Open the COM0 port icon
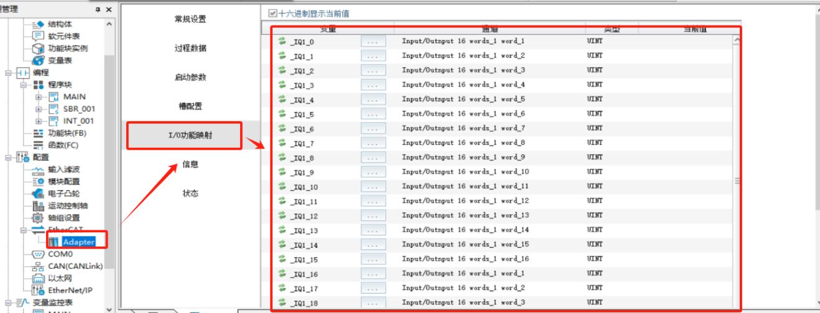The height and width of the screenshot is (313, 820). click(38, 254)
